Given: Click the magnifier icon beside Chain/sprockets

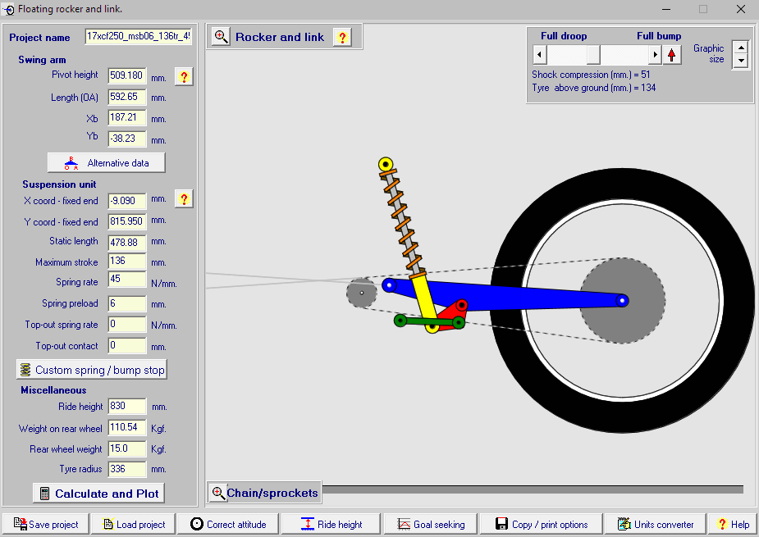Looking at the screenshot, I should click(218, 493).
